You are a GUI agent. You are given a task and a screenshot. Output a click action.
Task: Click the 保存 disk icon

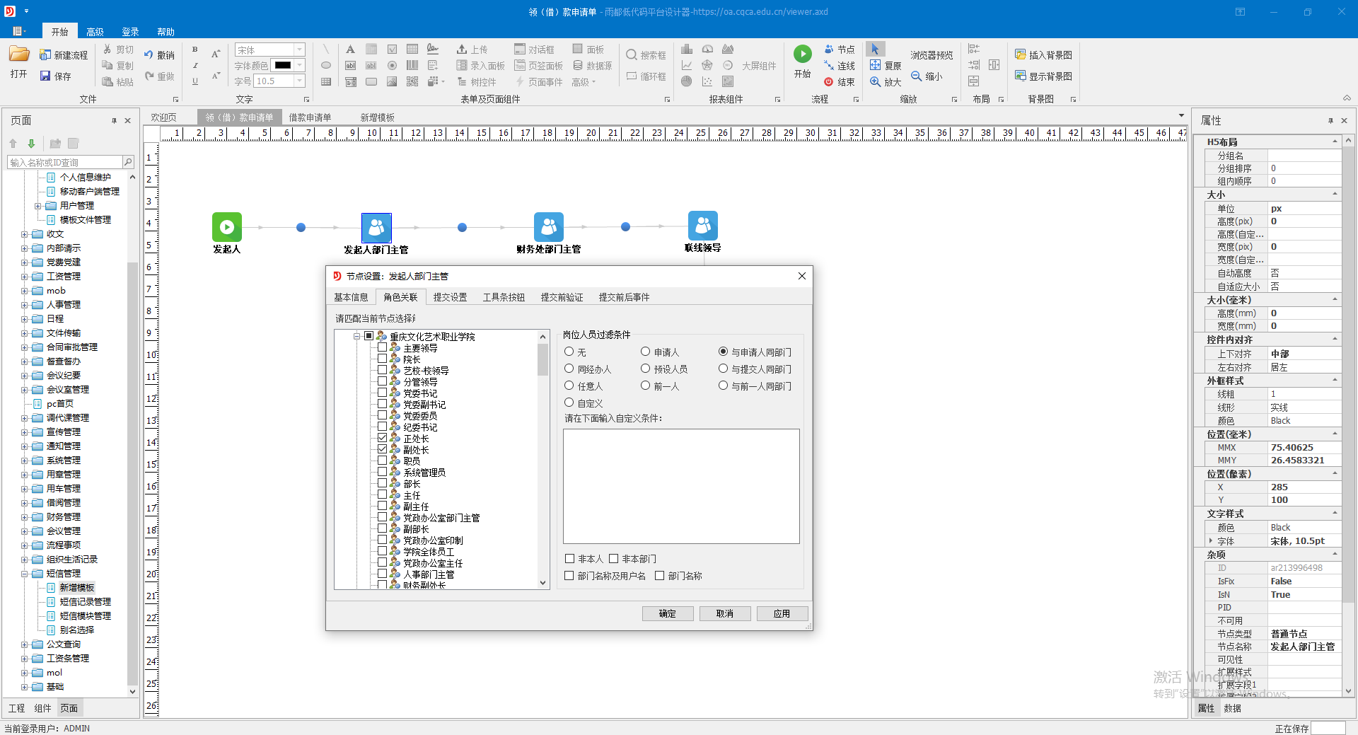coord(45,76)
